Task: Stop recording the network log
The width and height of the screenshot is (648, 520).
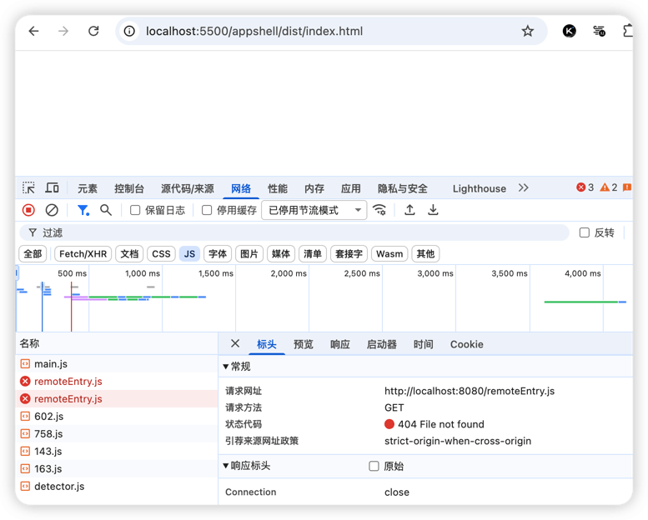Action: [x=28, y=210]
